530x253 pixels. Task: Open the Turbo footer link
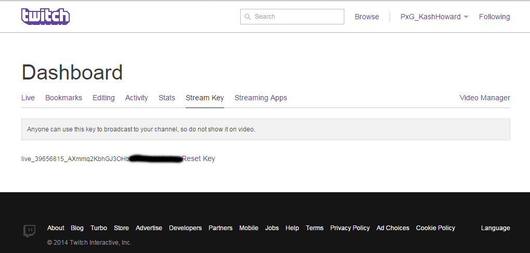[99, 228]
